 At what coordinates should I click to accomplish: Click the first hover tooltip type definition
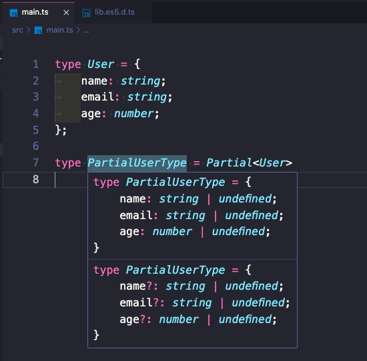point(192,216)
